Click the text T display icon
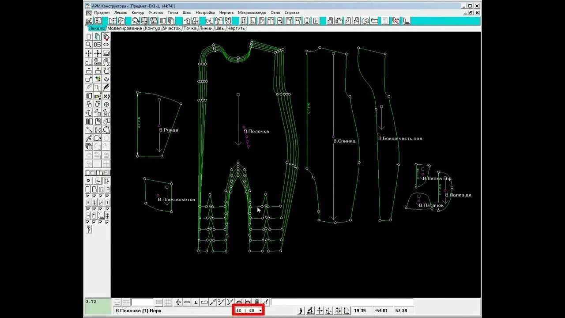 pyautogui.click(x=107, y=202)
